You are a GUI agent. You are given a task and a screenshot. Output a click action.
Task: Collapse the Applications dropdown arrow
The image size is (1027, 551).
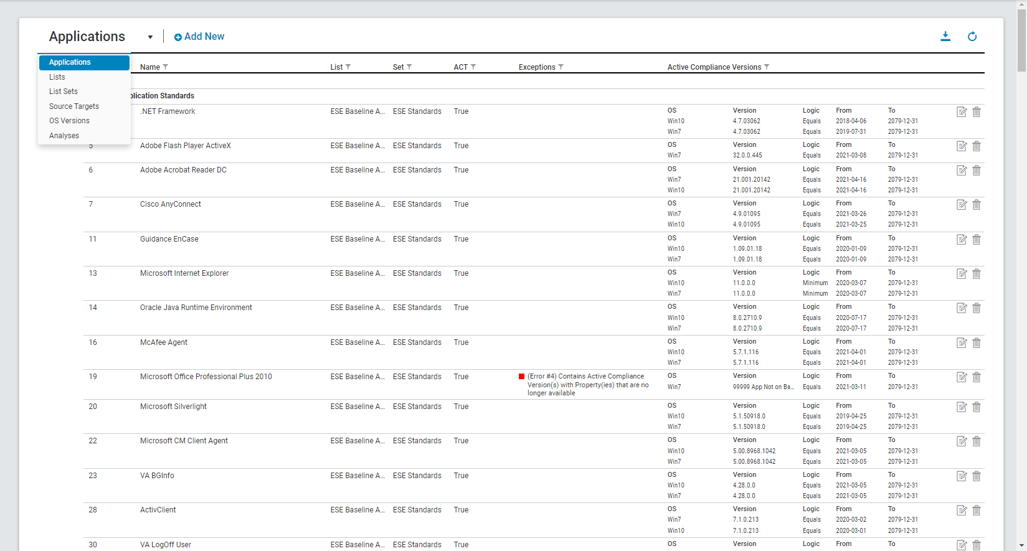coord(150,37)
